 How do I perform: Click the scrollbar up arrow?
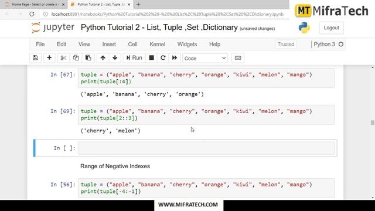[x=373, y=67]
